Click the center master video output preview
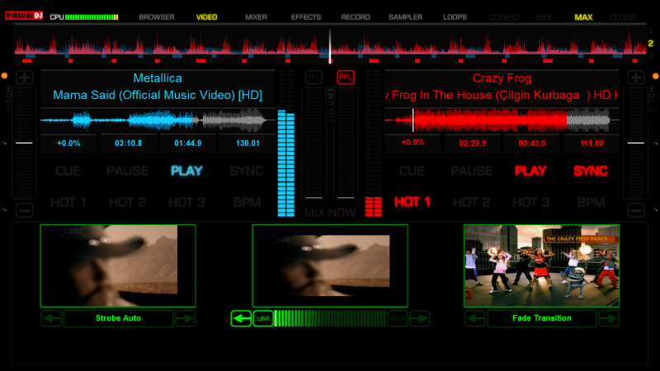660x371 pixels. [330, 265]
